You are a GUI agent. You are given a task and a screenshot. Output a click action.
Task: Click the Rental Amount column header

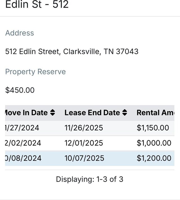click(x=156, y=113)
